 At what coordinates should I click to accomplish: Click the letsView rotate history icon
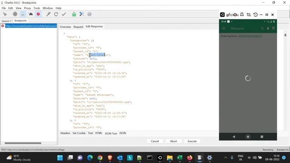click(256, 14)
